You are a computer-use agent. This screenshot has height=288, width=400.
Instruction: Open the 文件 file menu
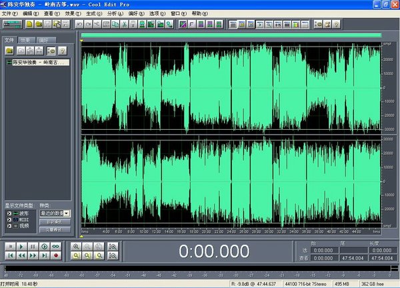click(x=10, y=13)
